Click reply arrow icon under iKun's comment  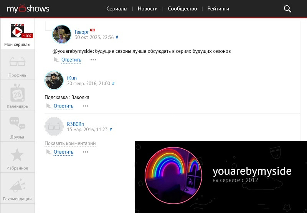point(49,106)
